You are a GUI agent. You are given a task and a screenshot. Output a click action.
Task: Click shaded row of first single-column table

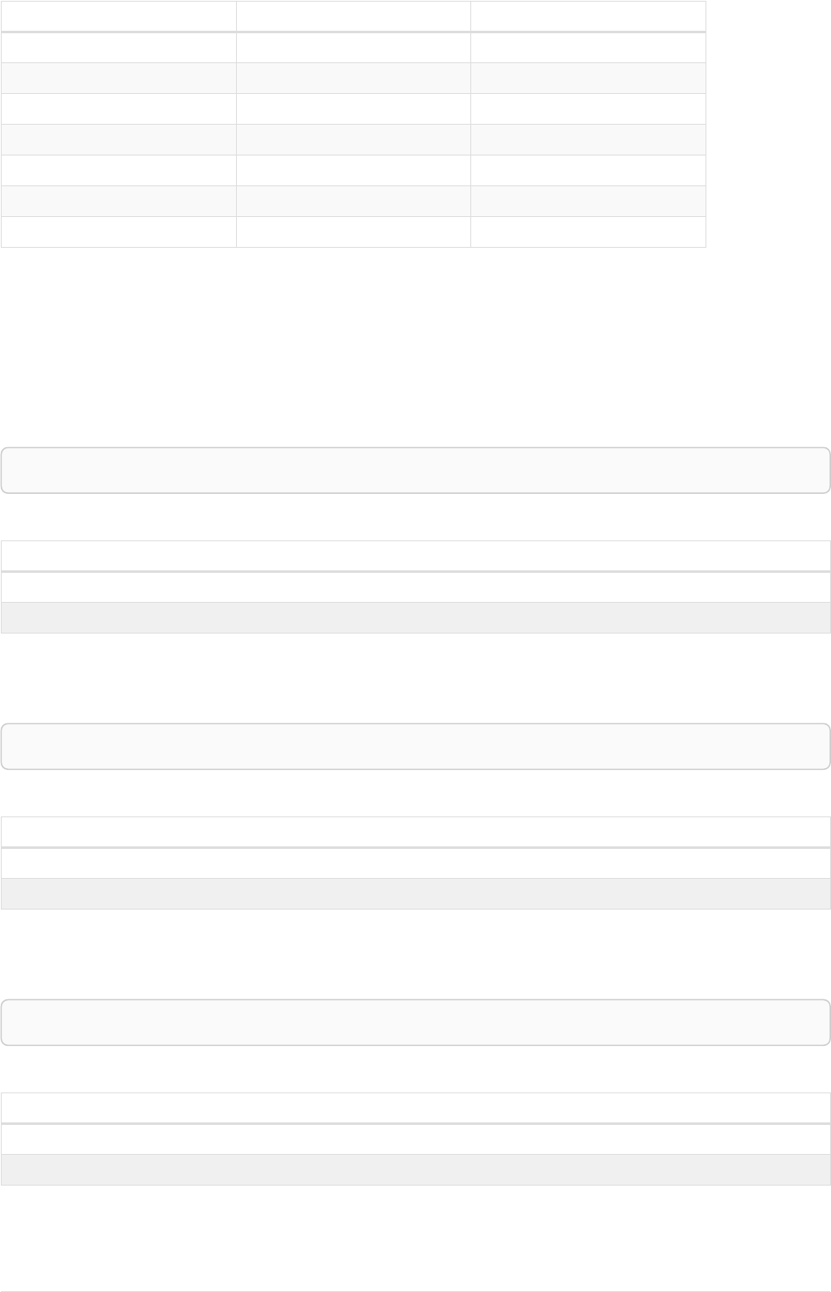(x=415, y=618)
